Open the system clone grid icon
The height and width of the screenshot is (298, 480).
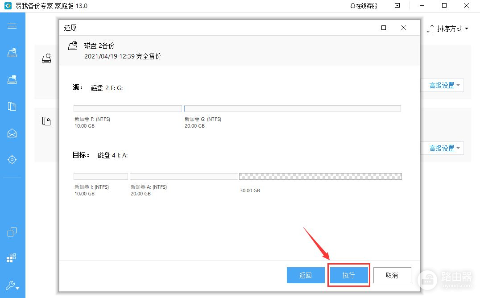point(12,258)
